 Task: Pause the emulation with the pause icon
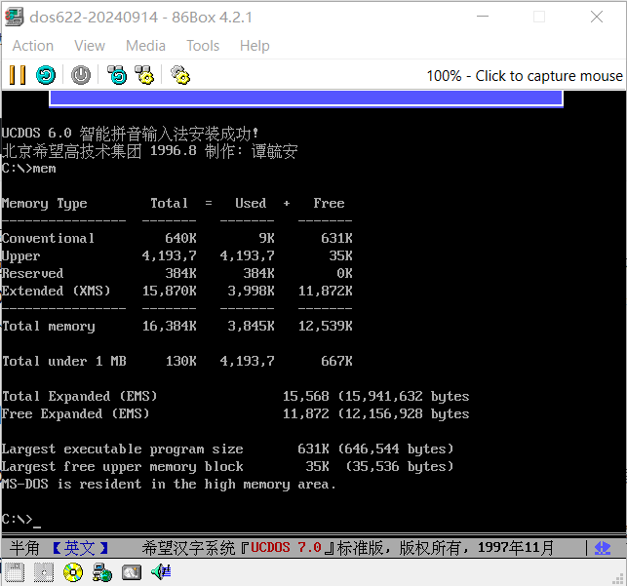[x=18, y=75]
